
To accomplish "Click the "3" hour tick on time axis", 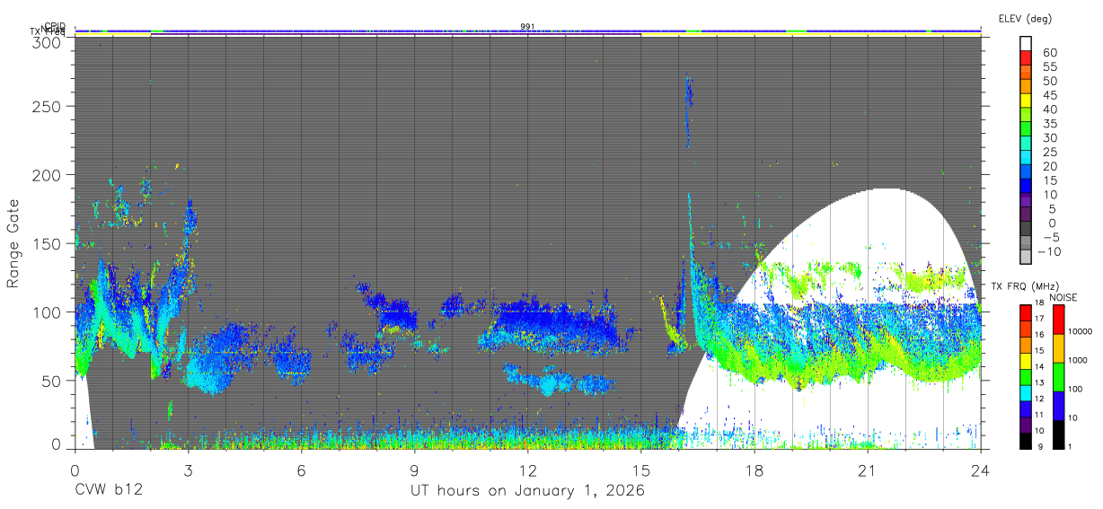I will (188, 470).
